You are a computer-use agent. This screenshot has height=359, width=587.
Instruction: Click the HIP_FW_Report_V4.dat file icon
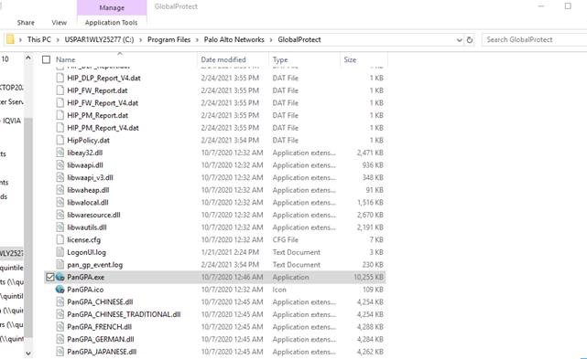(60, 102)
